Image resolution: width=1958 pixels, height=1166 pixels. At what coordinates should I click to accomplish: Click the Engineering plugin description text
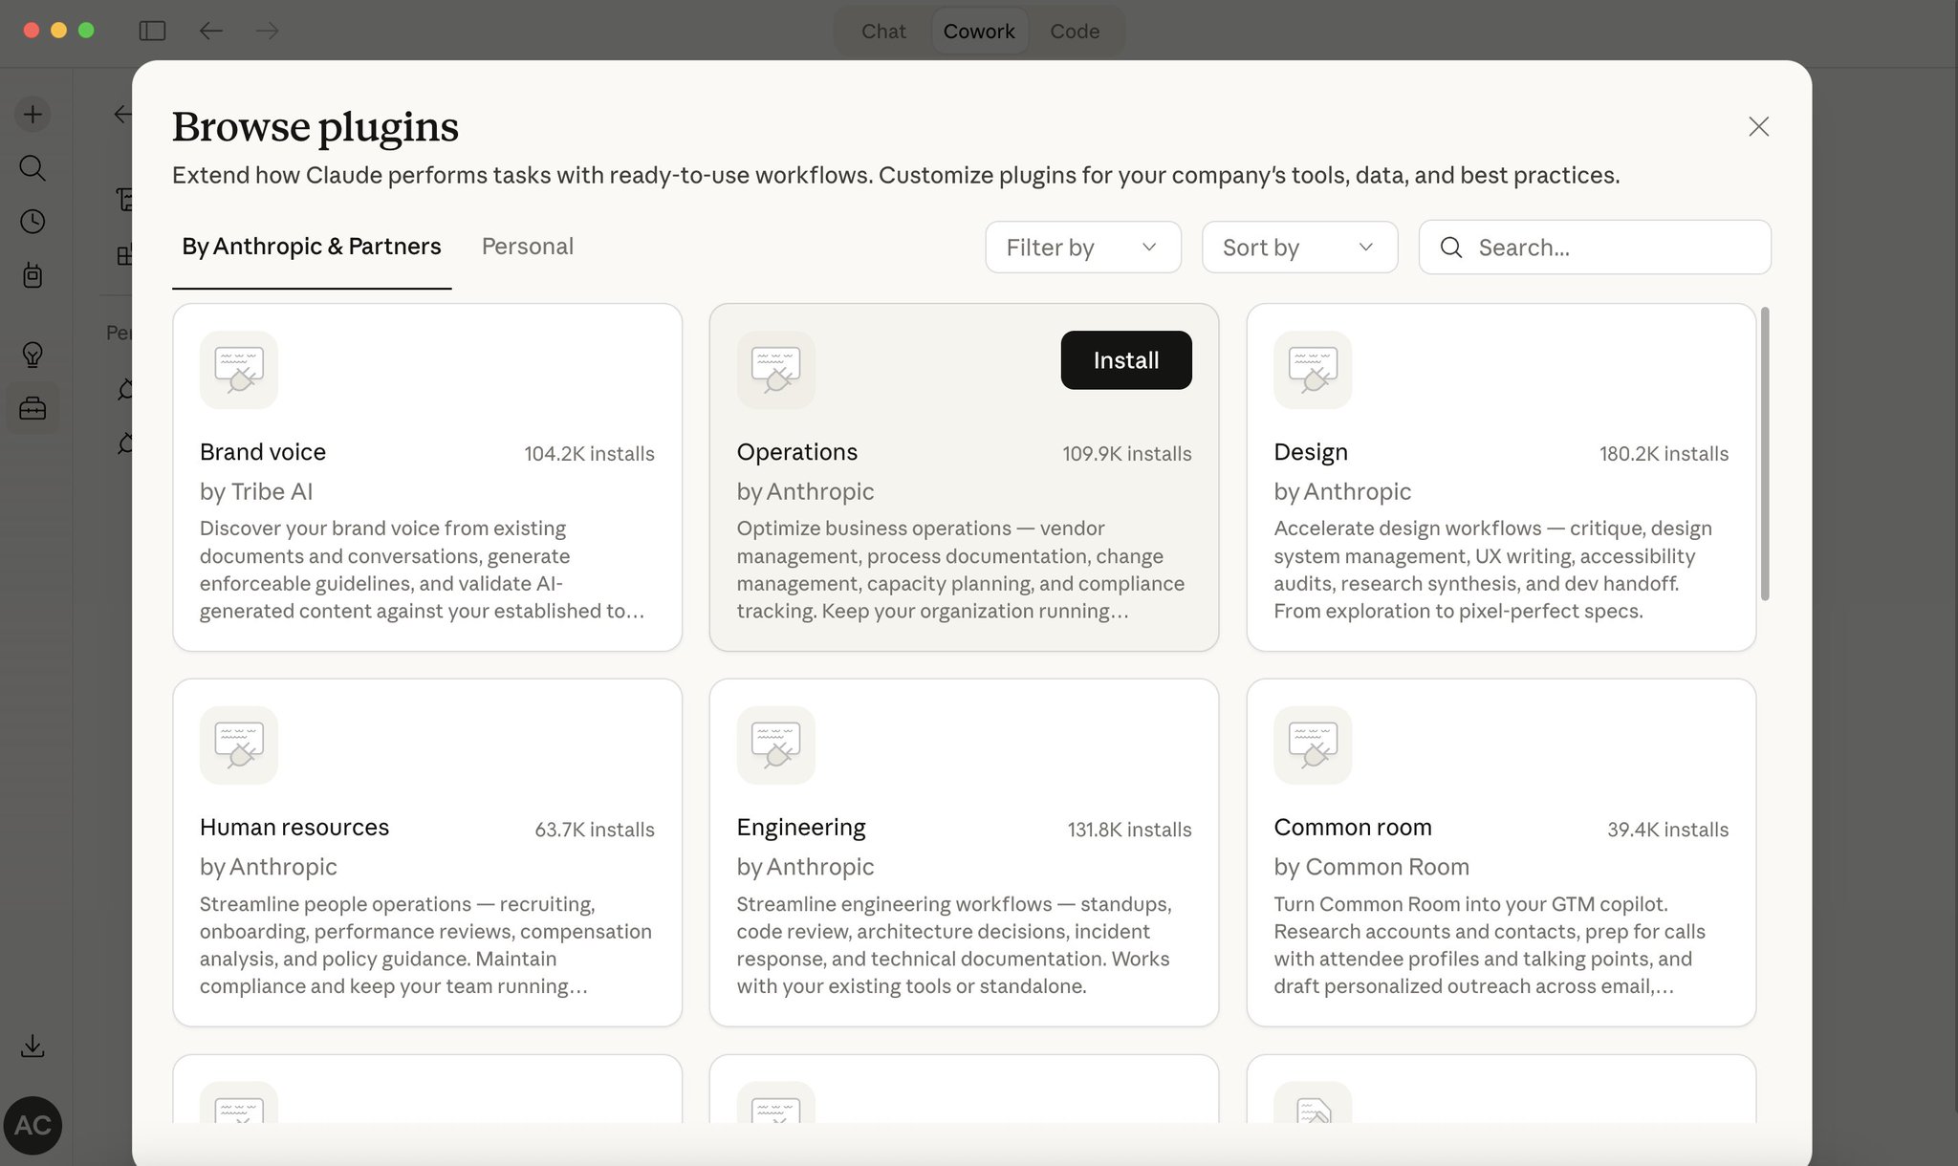click(x=954, y=945)
